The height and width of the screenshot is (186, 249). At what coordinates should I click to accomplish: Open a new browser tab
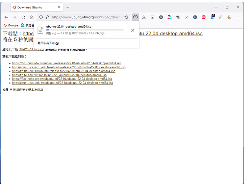(x=68, y=7)
